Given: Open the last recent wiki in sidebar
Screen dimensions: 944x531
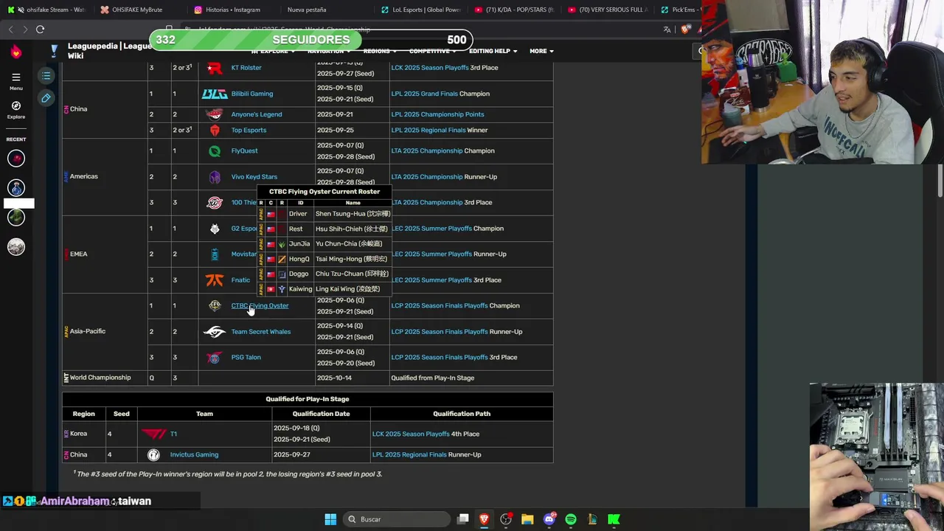Looking at the screenshot, I should tap(16, 247).
